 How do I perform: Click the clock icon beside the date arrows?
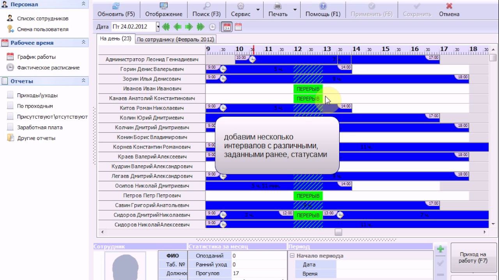(x=212, y=27)
